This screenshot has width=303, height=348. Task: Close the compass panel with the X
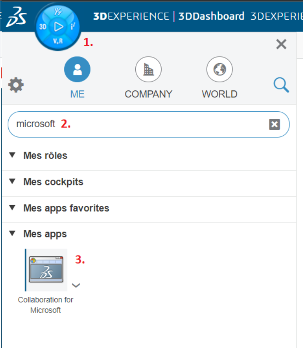click(281, 44)
